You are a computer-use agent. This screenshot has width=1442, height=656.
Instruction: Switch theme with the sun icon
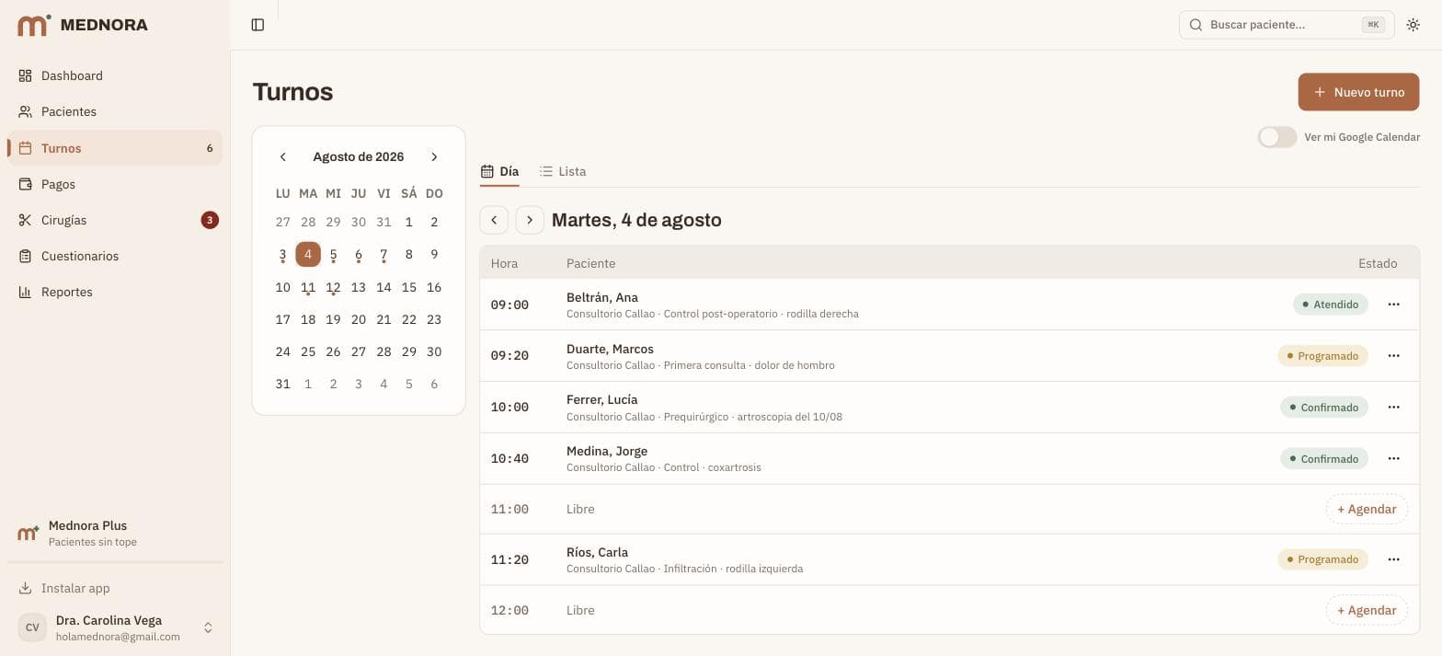(1413, 25)
